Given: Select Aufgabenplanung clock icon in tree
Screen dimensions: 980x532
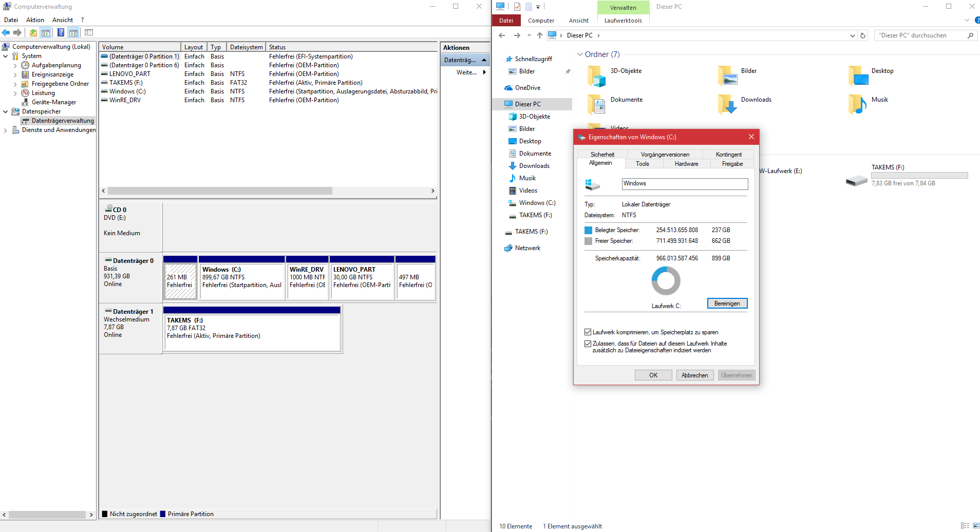Looking at the screenshot, I should tap(25, 65).
